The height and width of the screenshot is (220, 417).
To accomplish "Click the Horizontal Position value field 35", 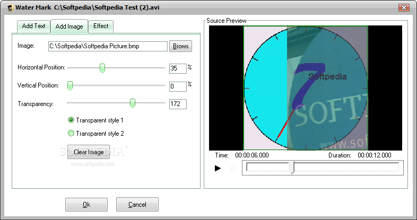I will (x=178, y=68).
